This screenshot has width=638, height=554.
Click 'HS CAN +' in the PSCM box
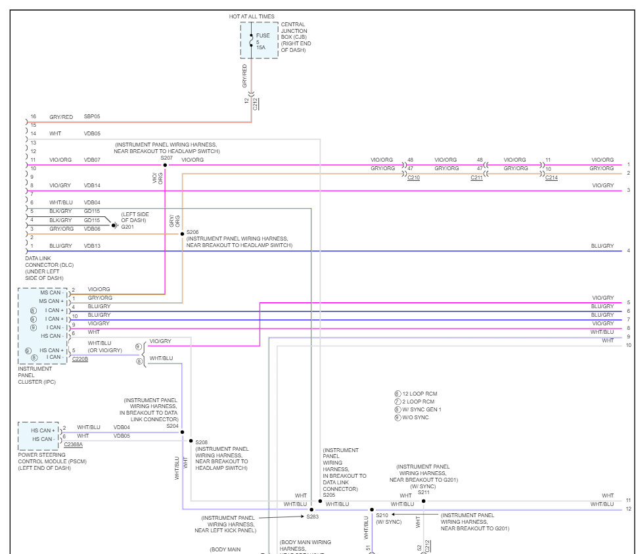pyautogui.click(x=43, y=430)
